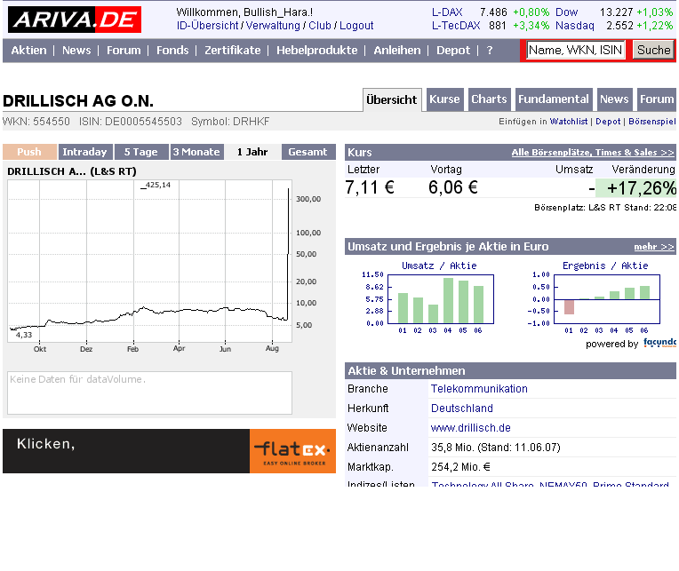Click the WKN 554550 text

click(x=36, y=122)
